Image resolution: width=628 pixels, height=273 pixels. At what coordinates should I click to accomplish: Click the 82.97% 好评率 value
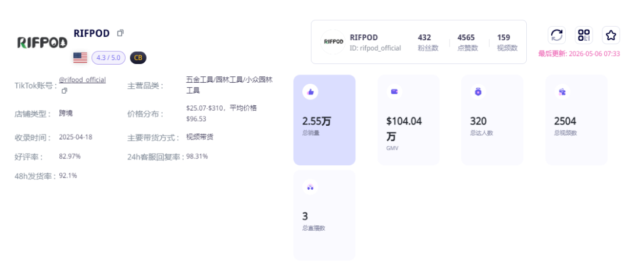[70, 156]
